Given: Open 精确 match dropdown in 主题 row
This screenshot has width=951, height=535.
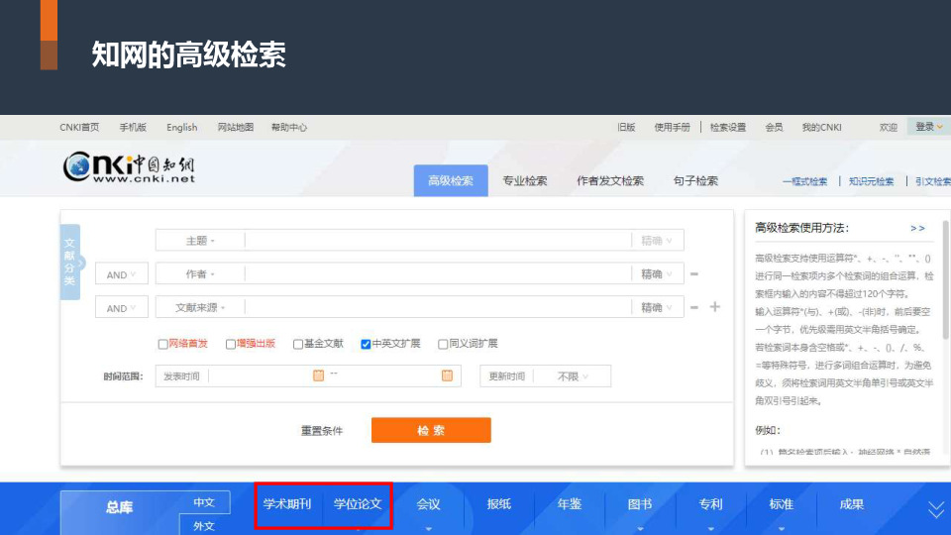Looking at the screenshot, I should tap(657, 241).
